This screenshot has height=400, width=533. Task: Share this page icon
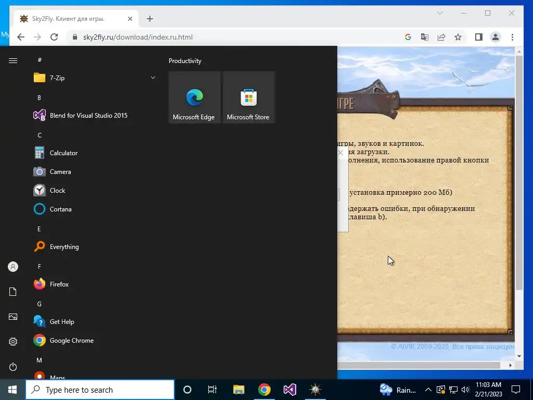click(441, 37)
